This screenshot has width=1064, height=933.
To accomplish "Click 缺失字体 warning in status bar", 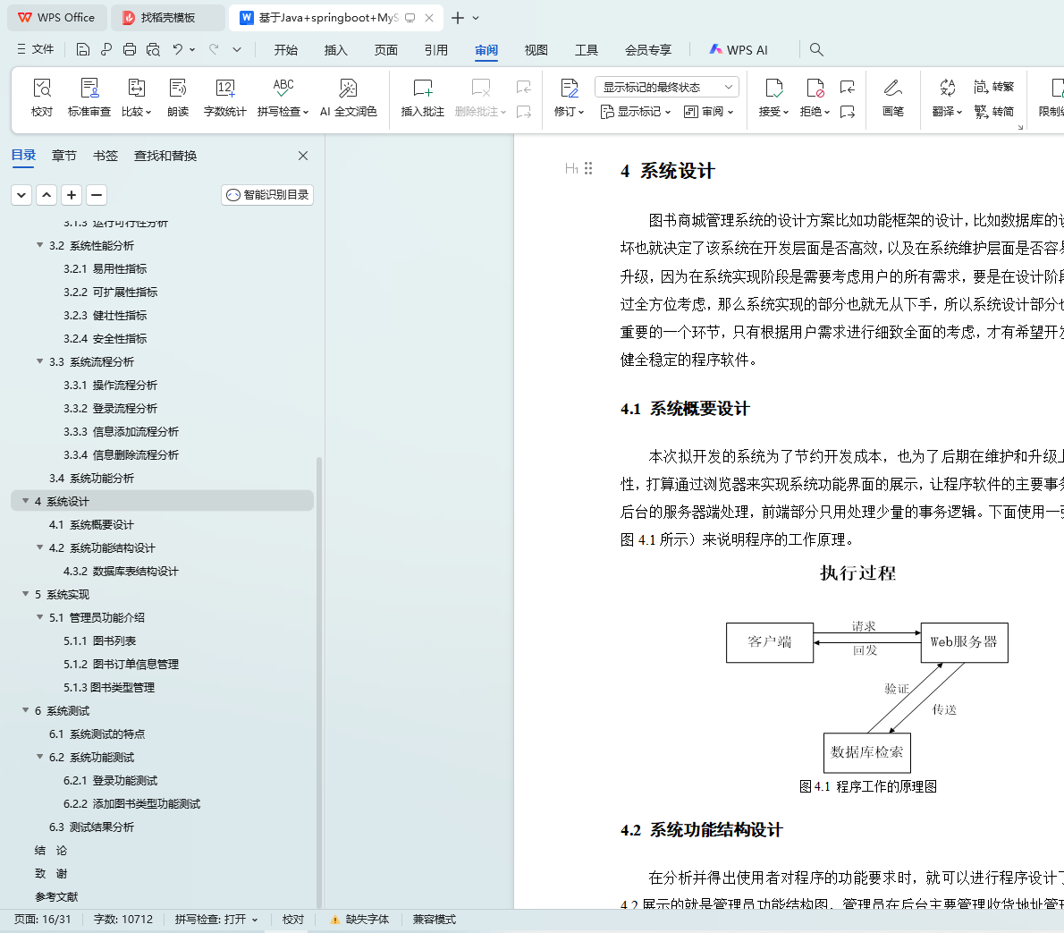I will click(x=359, y=920).
